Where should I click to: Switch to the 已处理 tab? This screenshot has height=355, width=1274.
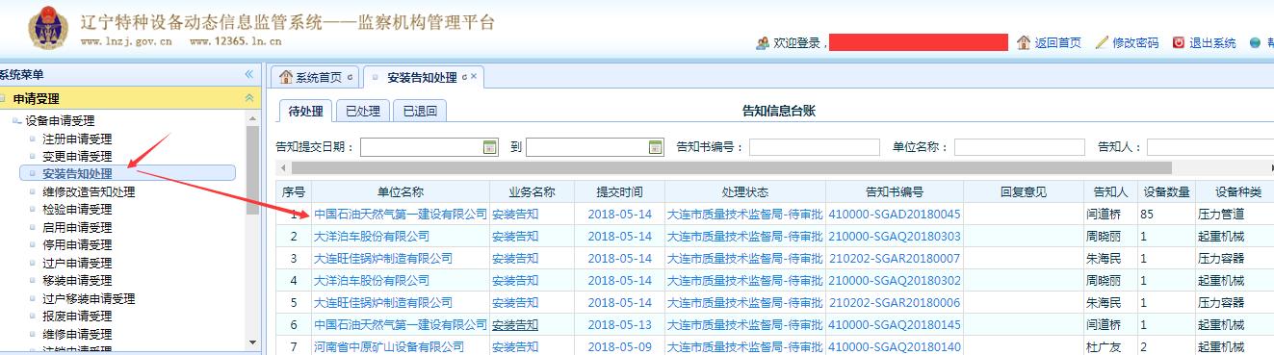tap(363, 112)
